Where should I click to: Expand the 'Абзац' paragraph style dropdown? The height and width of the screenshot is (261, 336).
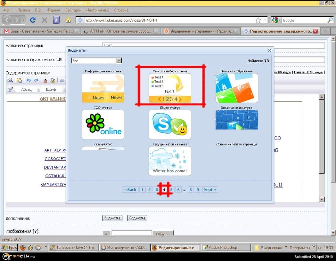click(39, 90)
